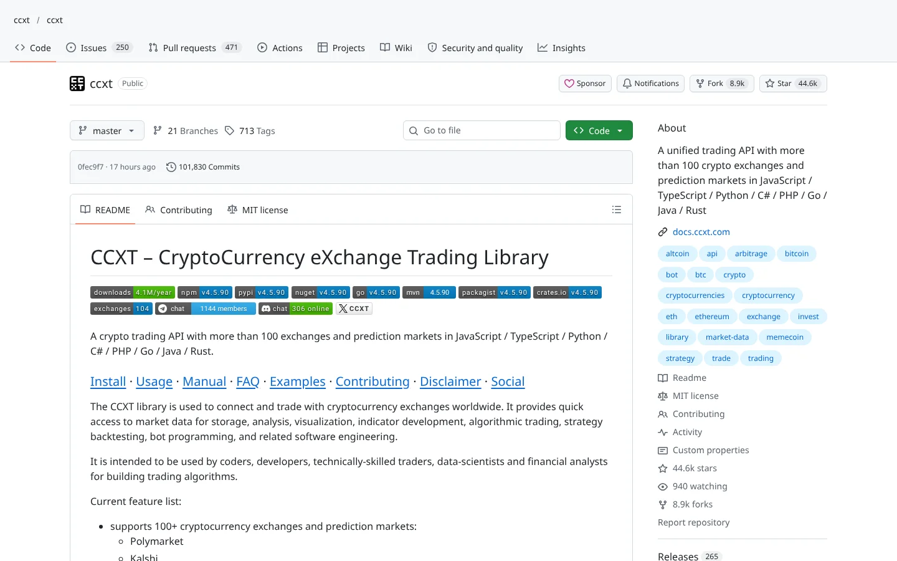Star the ccxt repository

[793, 84]
